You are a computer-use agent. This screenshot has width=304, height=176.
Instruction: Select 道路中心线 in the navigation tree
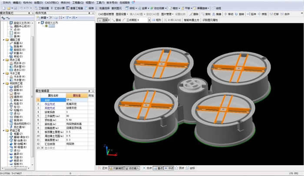point(22,26)
